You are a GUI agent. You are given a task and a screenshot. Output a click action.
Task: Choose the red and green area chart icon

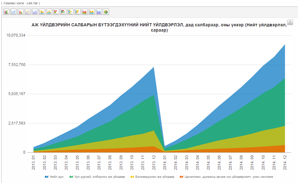[x=85, y=12]
